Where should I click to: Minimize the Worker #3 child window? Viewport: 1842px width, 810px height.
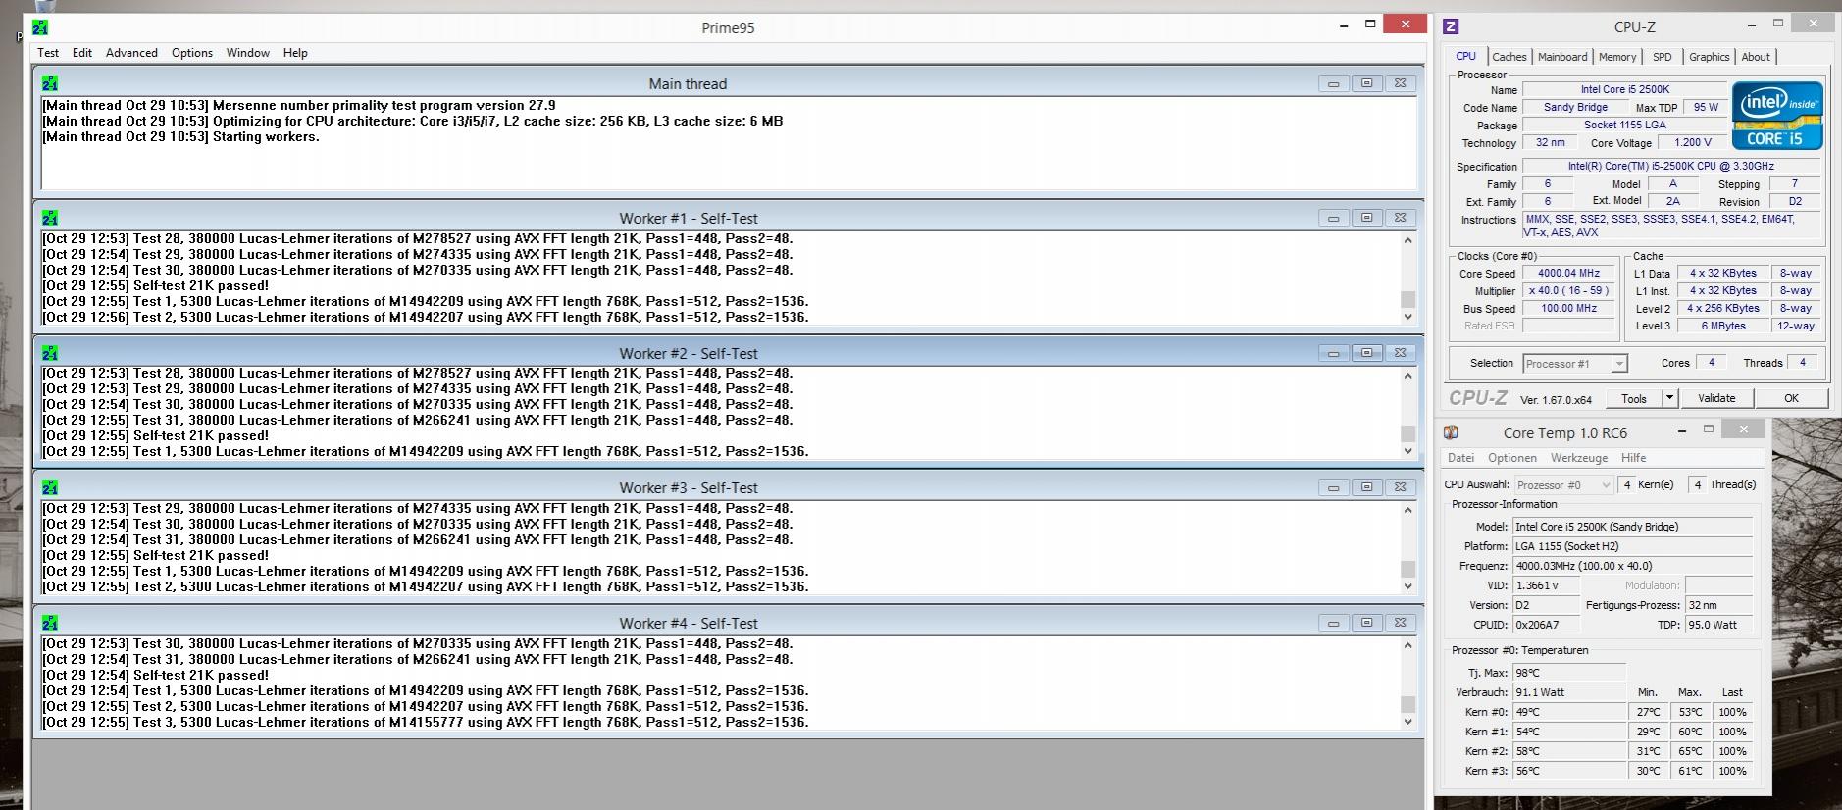[x=1333, y=487]
